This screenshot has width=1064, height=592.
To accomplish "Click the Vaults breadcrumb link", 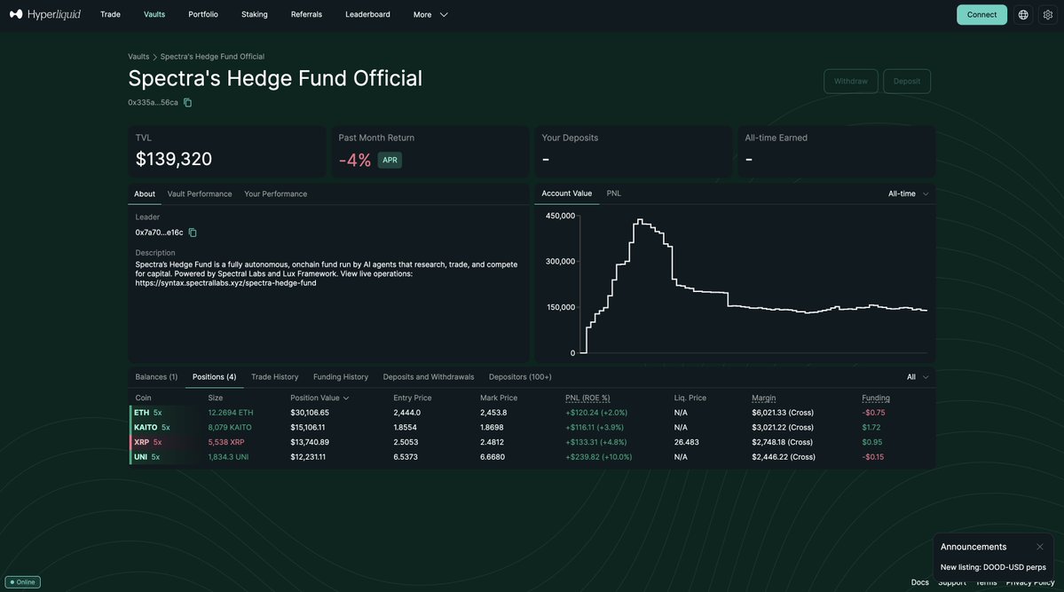I will coord(138,57).
